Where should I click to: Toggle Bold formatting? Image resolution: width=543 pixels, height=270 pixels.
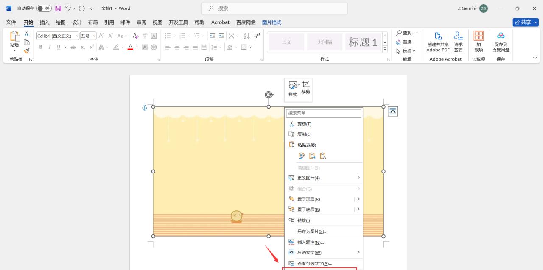point(41,47)
